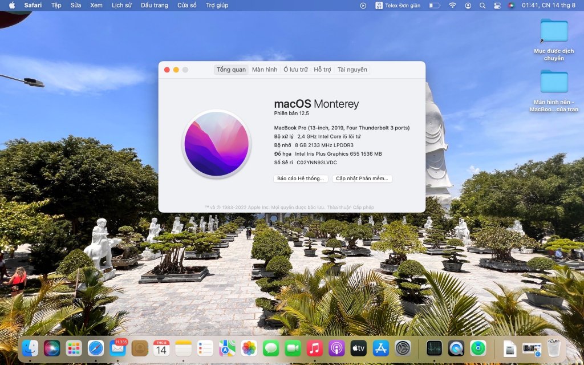Open System Preferences gear icon
Viewport: 584px width, 365px height.
tap(403, 348)
